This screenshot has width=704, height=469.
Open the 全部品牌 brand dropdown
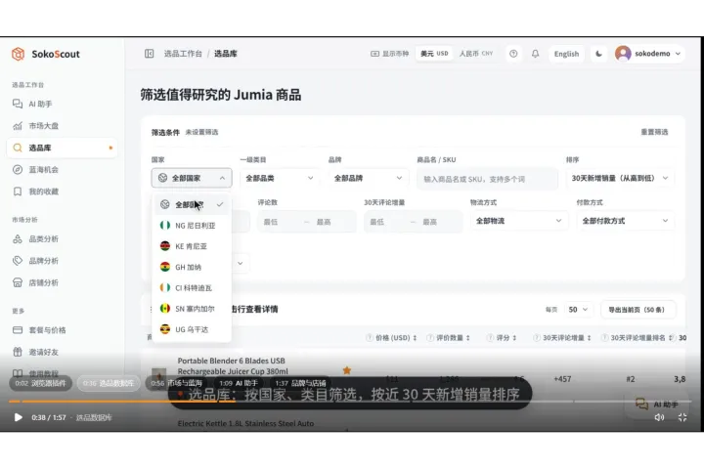[x=369, y=178]
